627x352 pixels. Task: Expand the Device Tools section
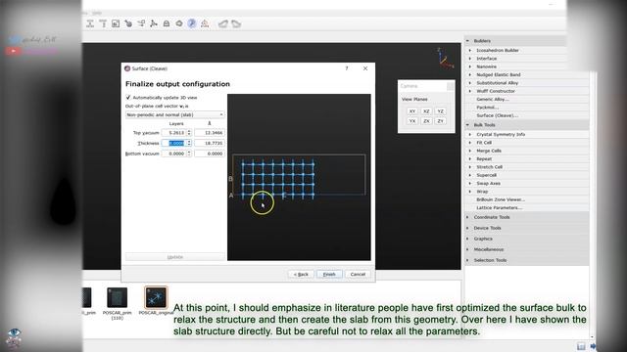coord(467,228)
